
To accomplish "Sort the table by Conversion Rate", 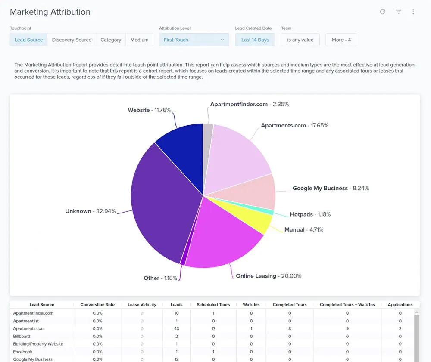I will pos(97,304).
